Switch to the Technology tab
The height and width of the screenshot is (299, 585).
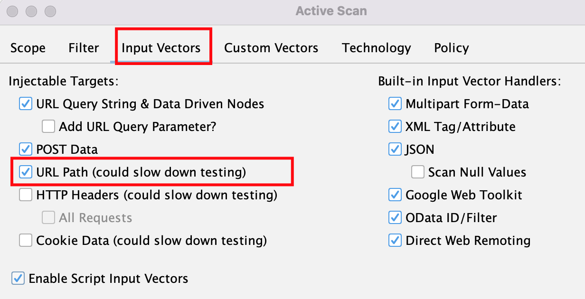click(x=376, y=48)
